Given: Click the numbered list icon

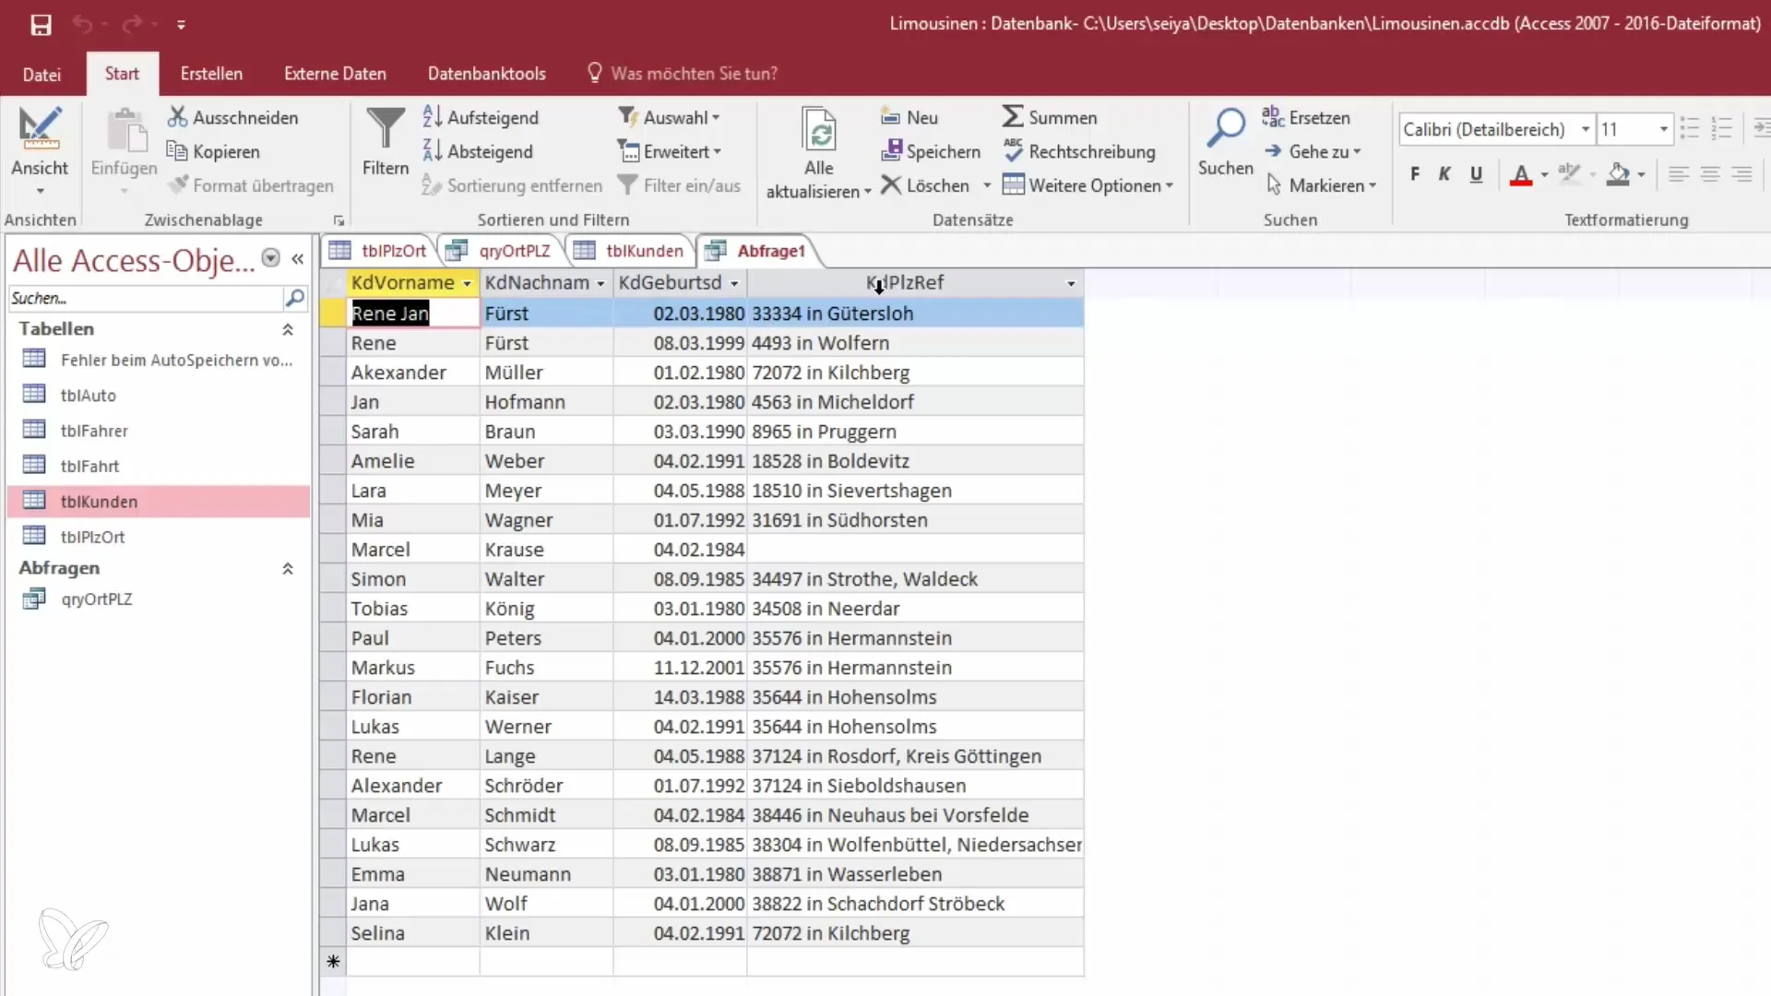Looking at the screenshot, I should (1721, 128).
